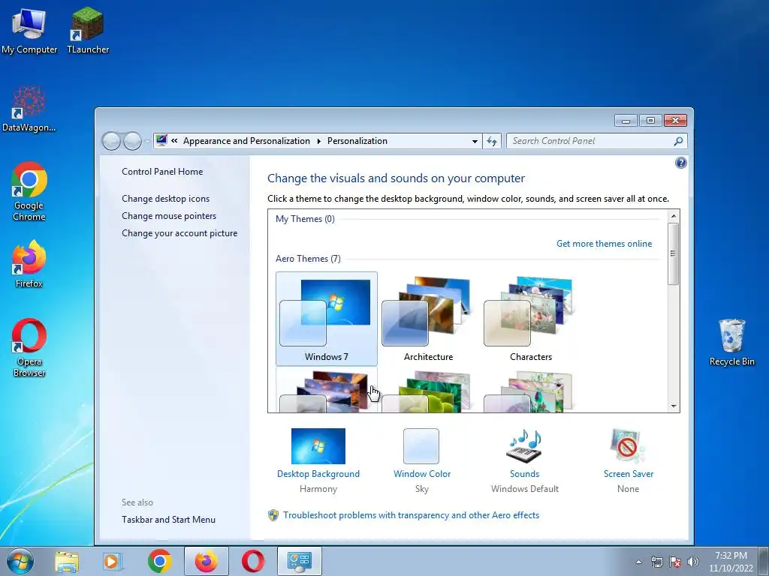
Task: Click the Control Panel icon in address bar
Action: [x=161, y=140]
